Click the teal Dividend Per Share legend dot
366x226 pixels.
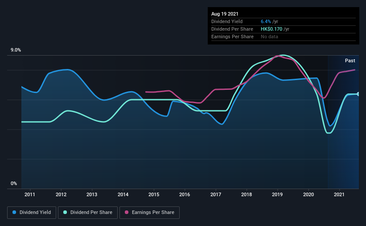[x=65, y=212]
